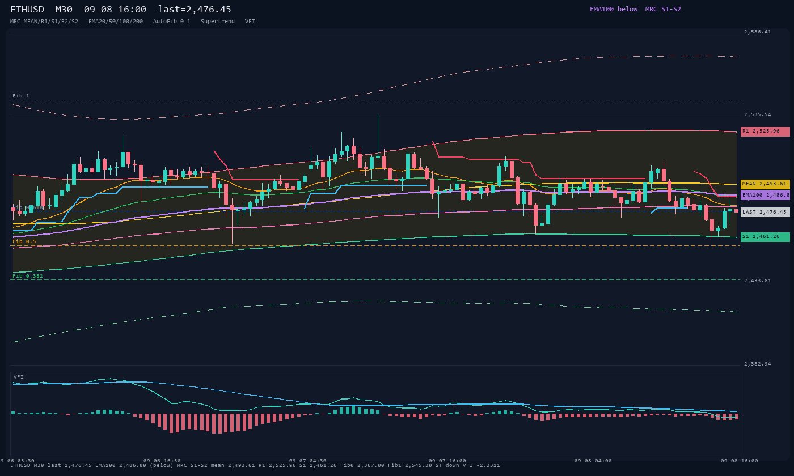The image size is (794, 476).
Task: Click the "Fib 1" level label
Action: (21, 96)
